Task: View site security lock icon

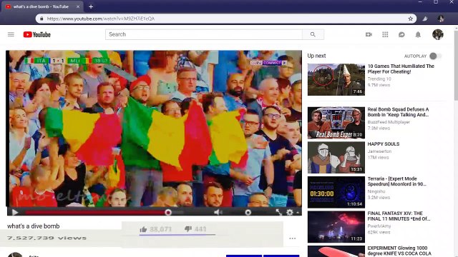Action: pyautogui.click(x=42, y=19)
